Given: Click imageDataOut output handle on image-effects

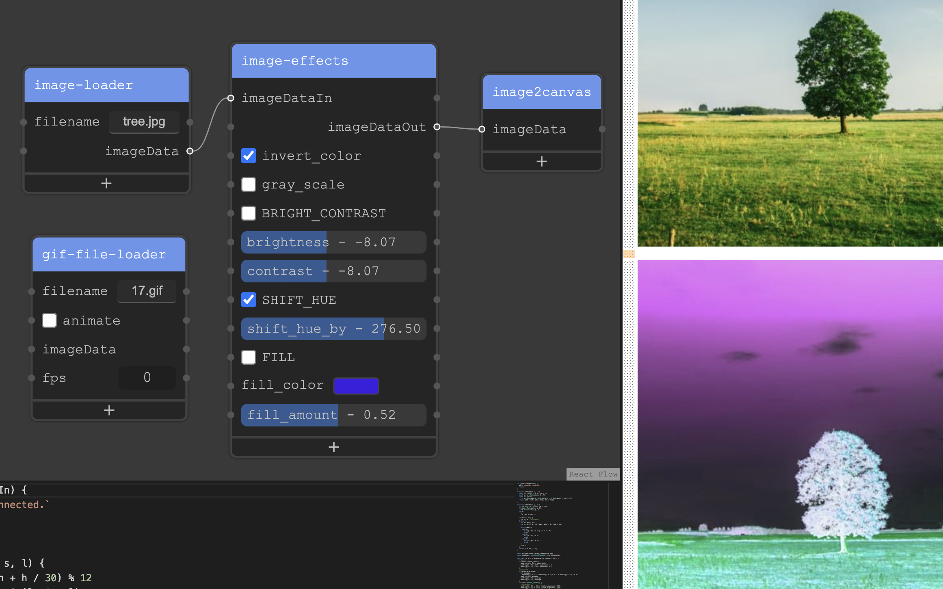Looking at the screenshot, I should pyautogui.click(x=437, y=127).
